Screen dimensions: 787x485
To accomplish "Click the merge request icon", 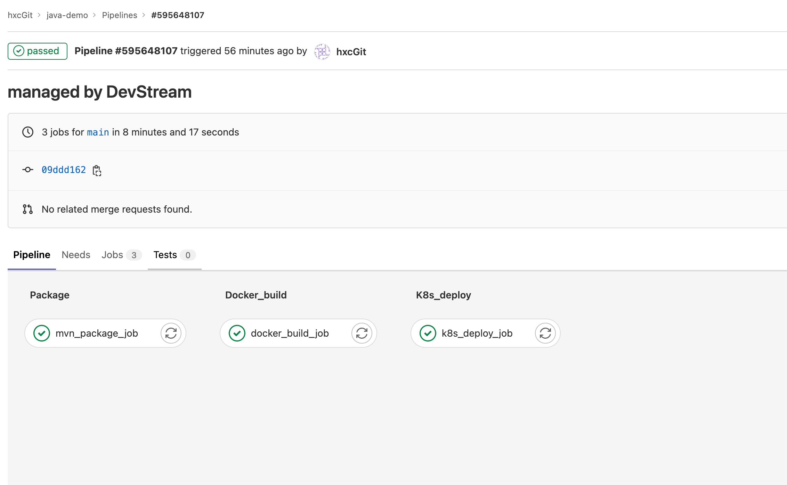I will tap(28, 209).
